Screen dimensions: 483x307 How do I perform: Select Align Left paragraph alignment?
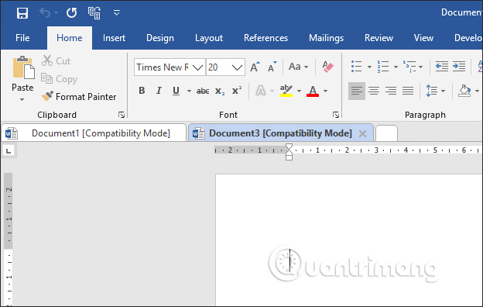357,91
